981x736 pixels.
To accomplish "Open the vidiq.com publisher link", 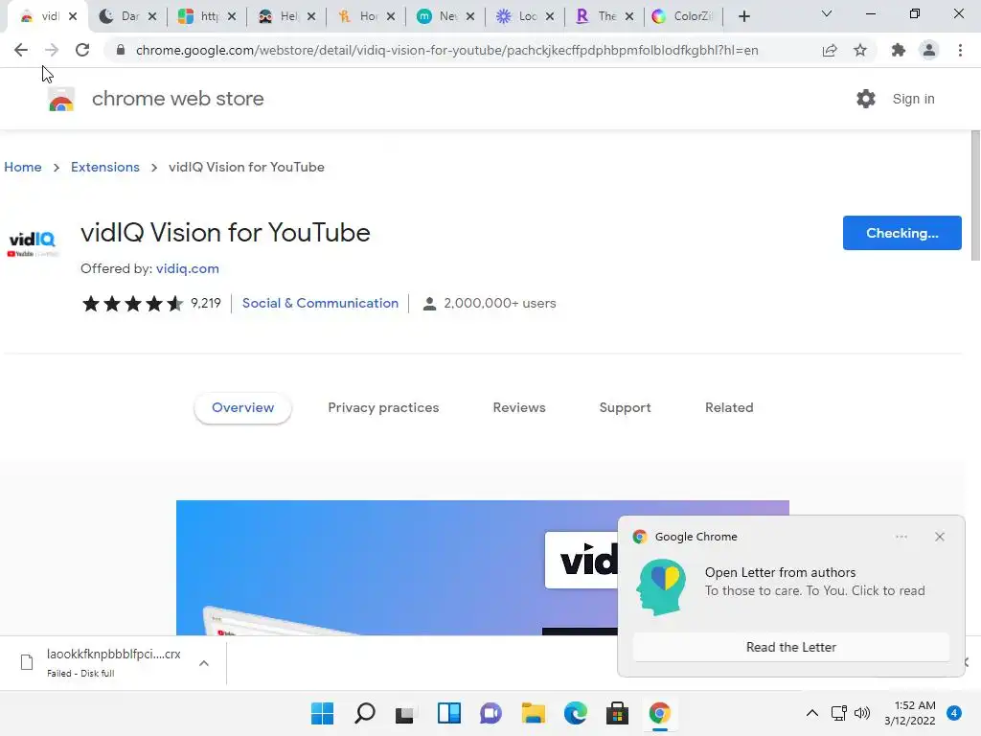I will [x=187, y=268].
